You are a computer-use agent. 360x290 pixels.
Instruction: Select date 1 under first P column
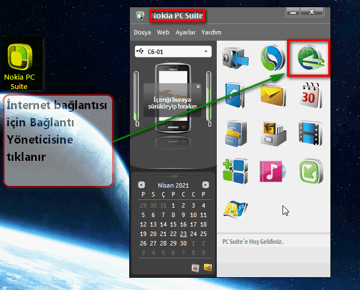coord(173,205)
